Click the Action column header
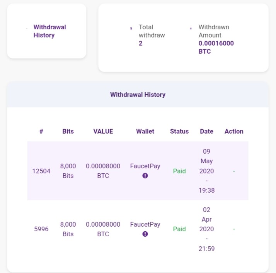Viewport: 276px width, 273px height. click(234, 131)
